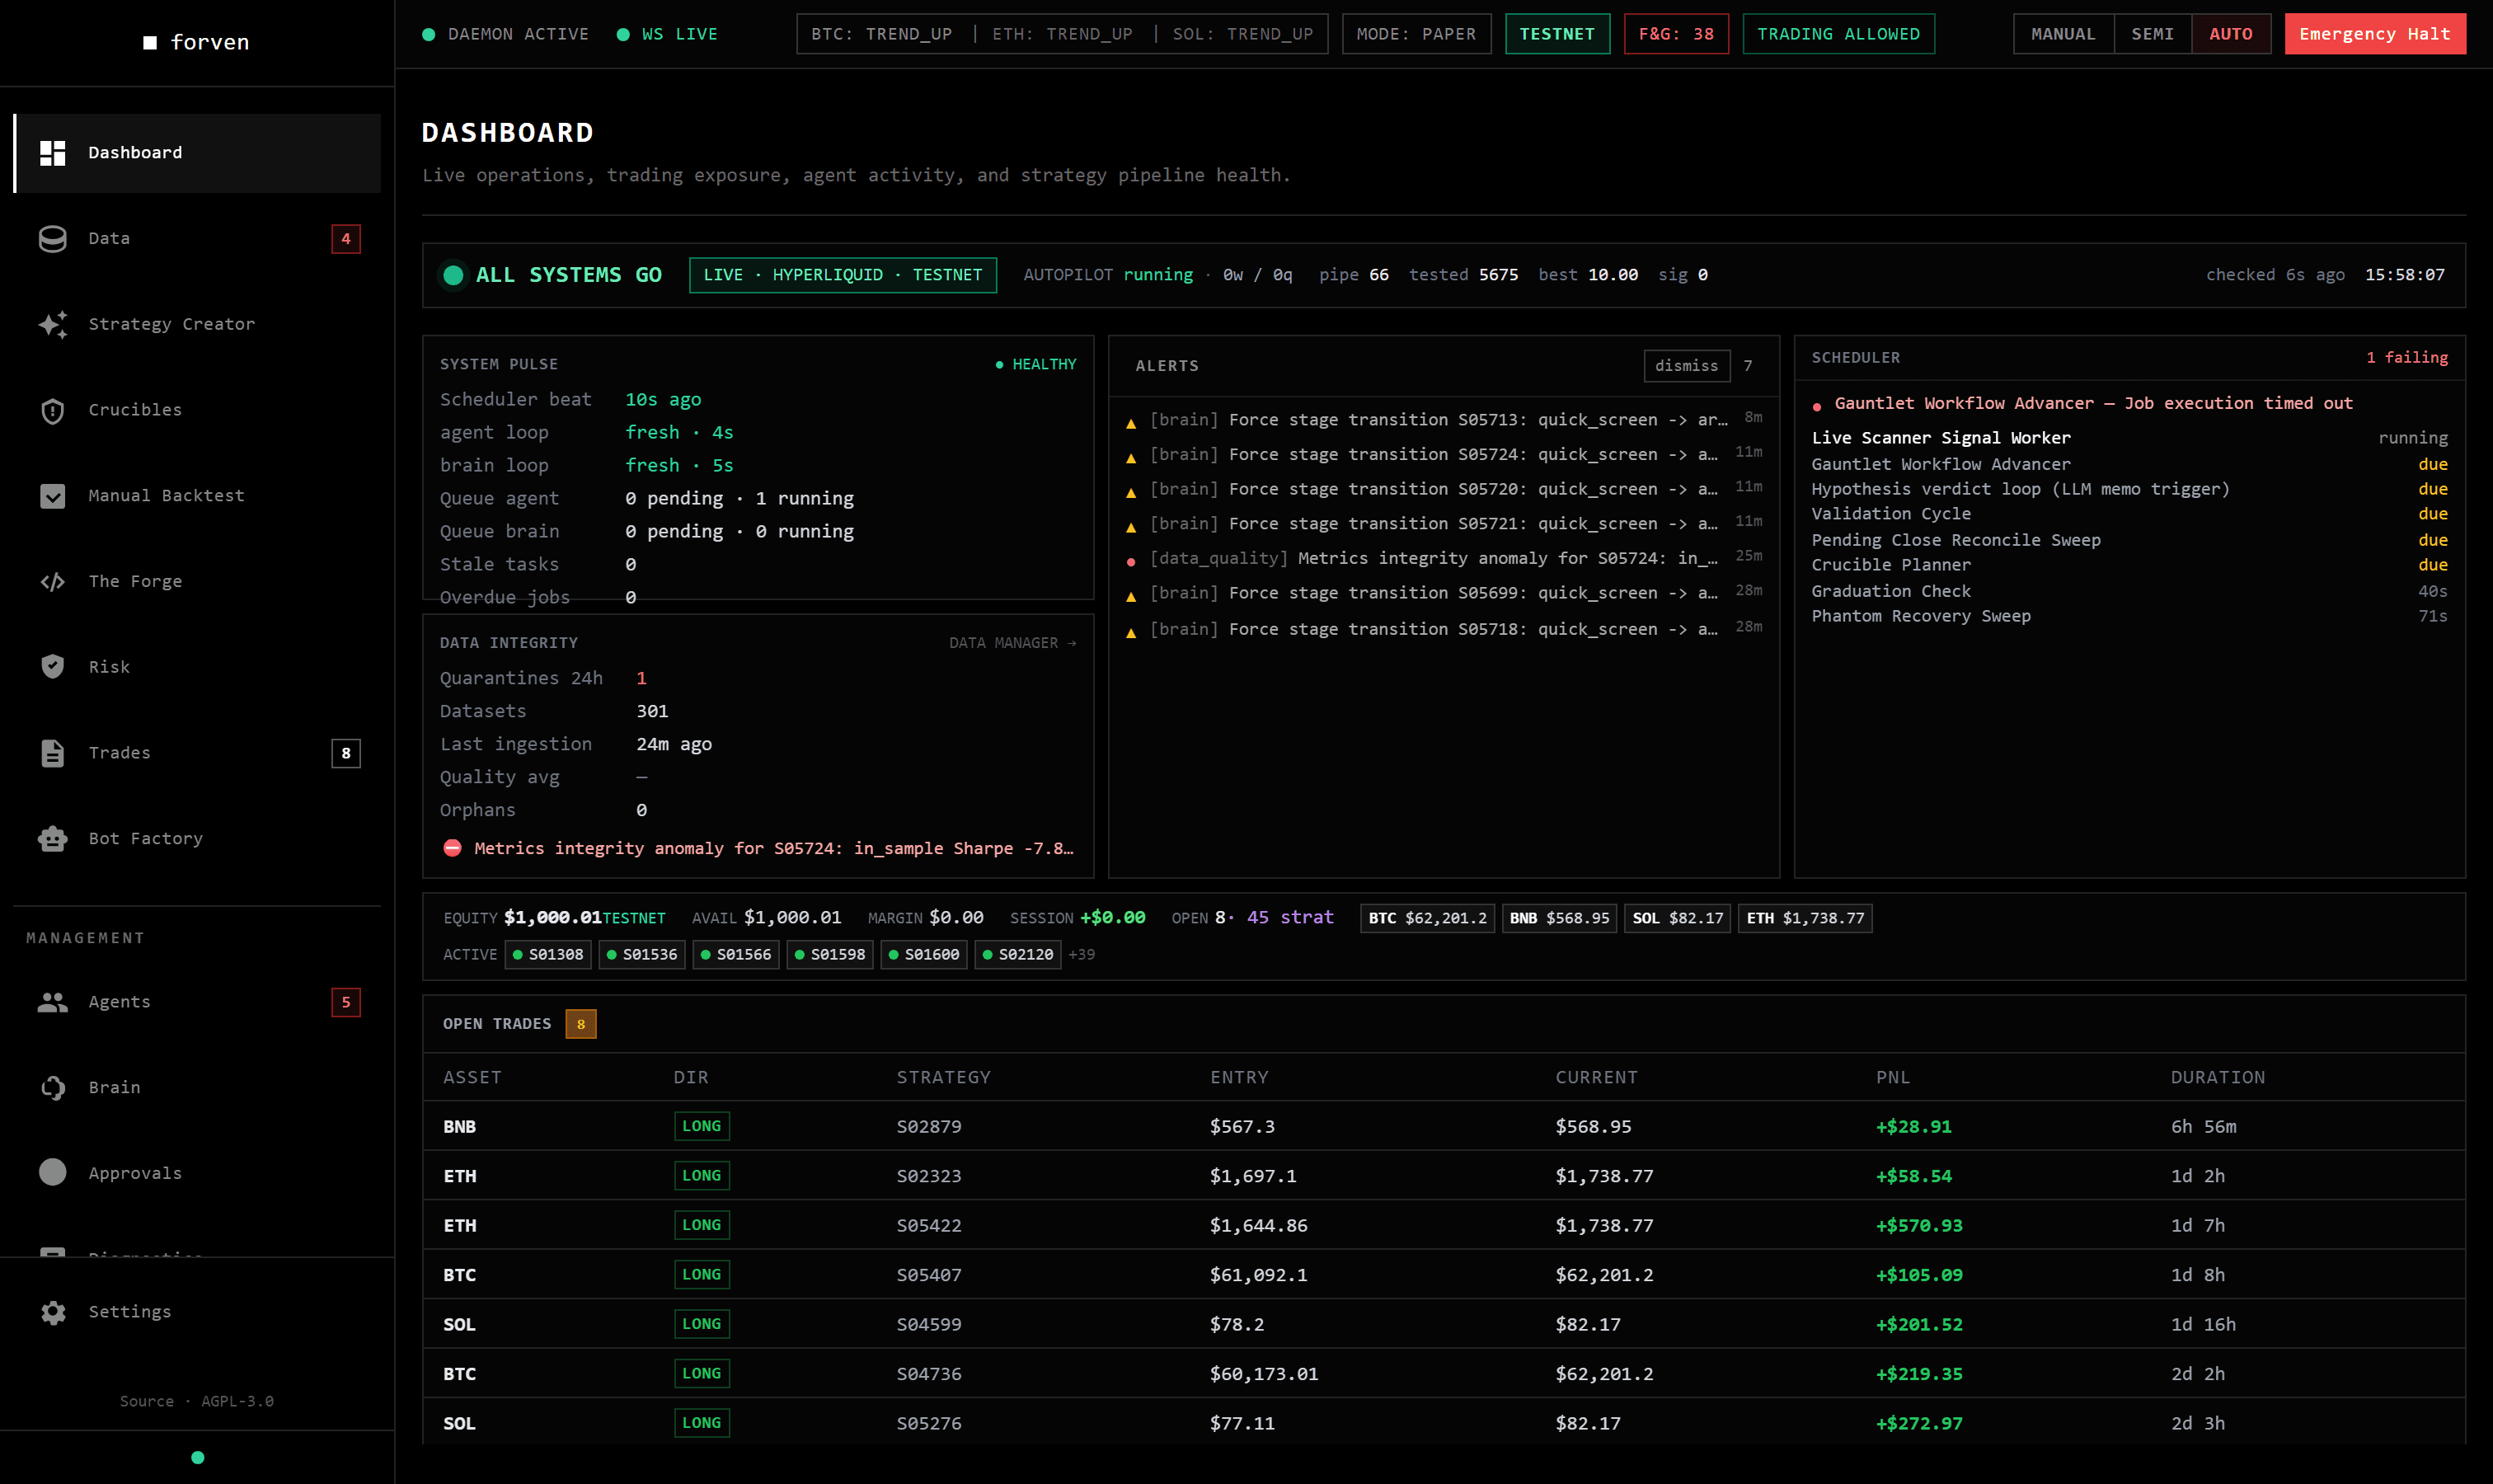This screenshot has width=2493, height=1484.
Task: Click the forven logo square
Action: point(150,43)
